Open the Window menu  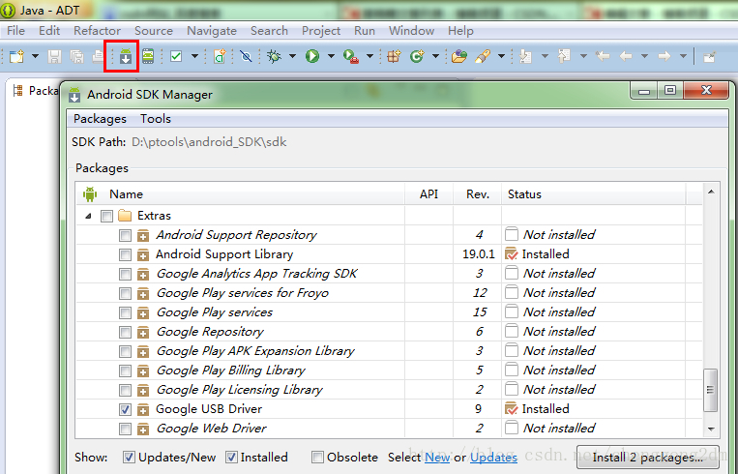(x=411, y=31)
